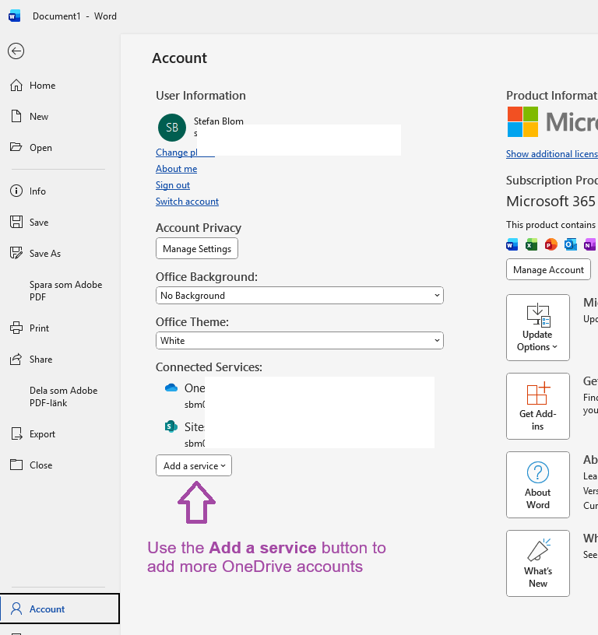
Task: Open the Get Add-ins button
Action: pos(537,406)
